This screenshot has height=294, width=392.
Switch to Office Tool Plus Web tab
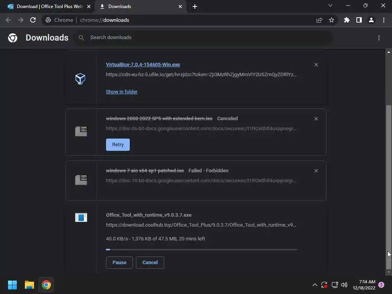coord(47,7)
